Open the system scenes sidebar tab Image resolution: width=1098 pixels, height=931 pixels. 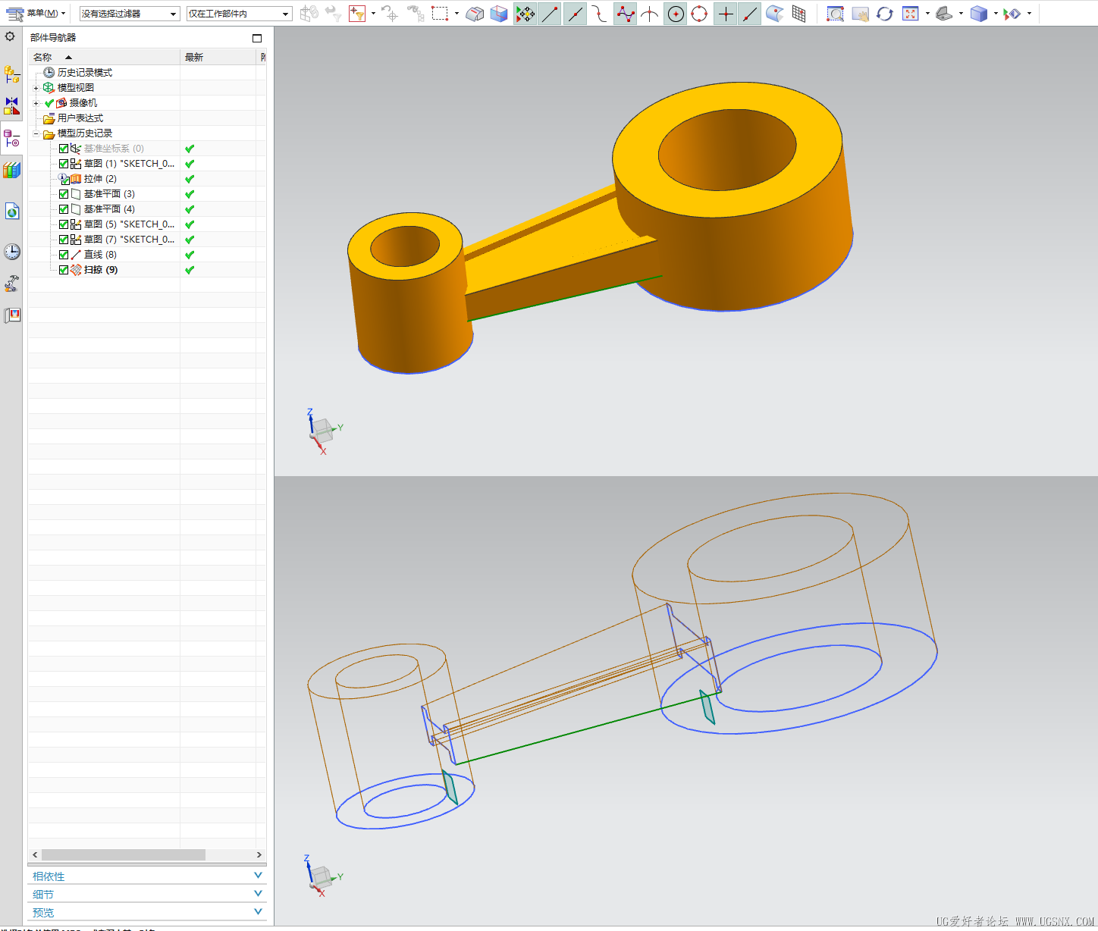tap(11, 315)
